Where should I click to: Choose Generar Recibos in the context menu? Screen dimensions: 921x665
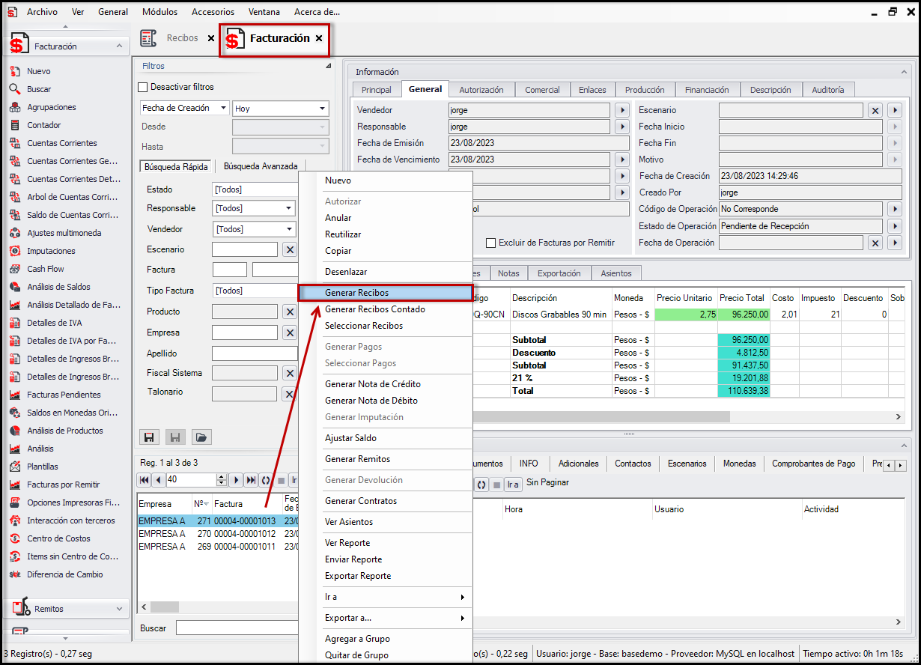point(385,293)
